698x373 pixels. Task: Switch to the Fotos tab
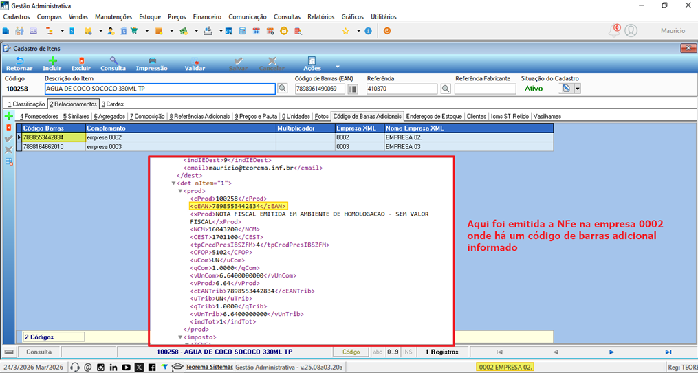321,117
